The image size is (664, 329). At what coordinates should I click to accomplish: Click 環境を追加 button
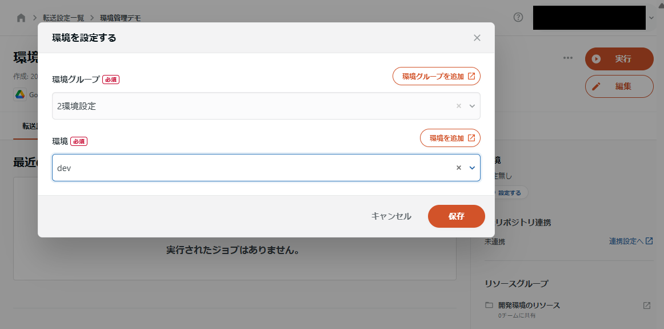pos(450,138)
